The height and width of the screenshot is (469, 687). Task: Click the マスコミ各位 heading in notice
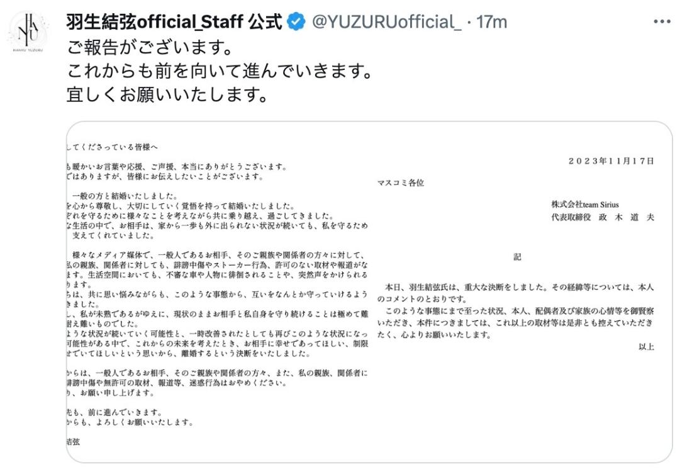click(x=401, y=183)
